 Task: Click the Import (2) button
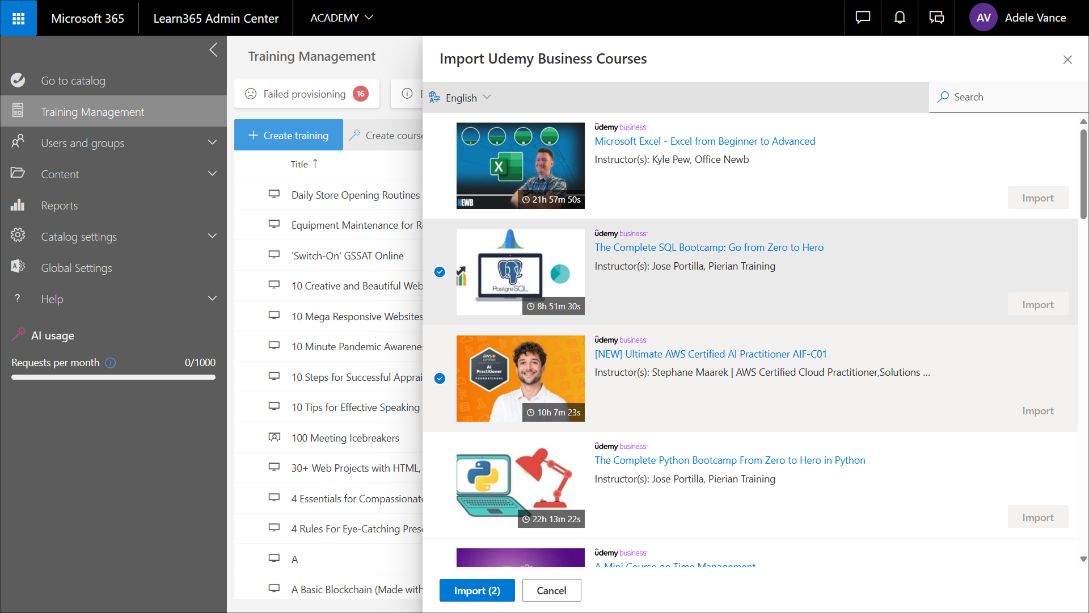pyautogui.click(x=477, y=590)
